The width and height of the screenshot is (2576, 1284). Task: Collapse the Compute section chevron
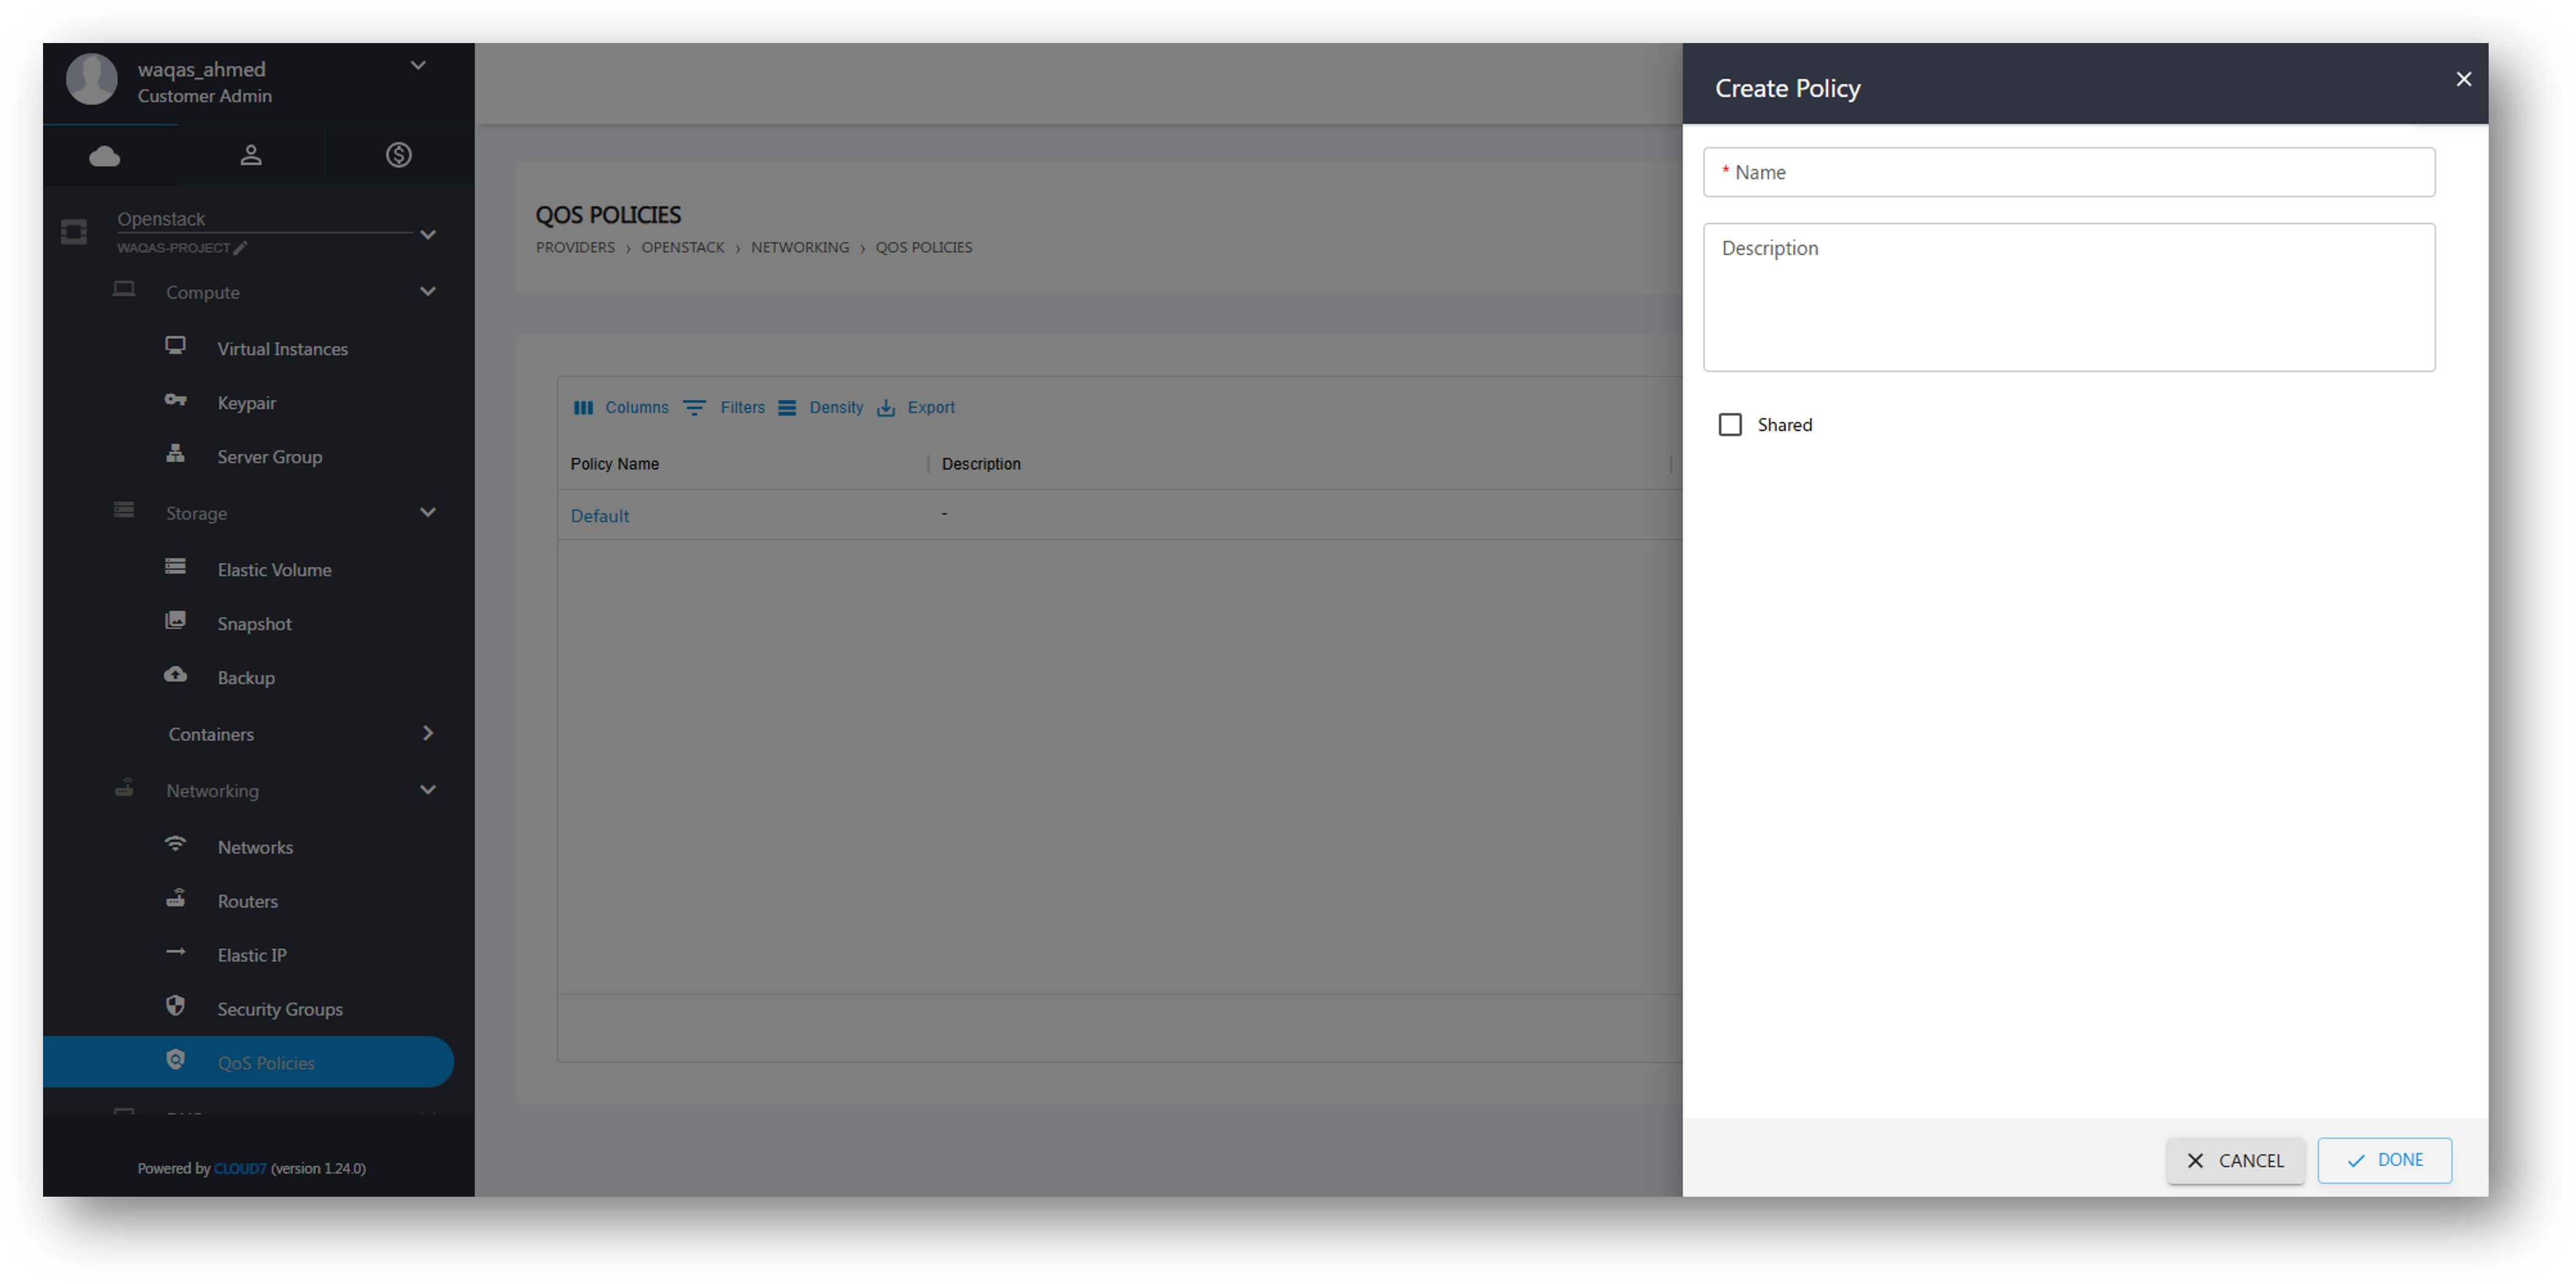pyautogui.click(x=427, y=292)
